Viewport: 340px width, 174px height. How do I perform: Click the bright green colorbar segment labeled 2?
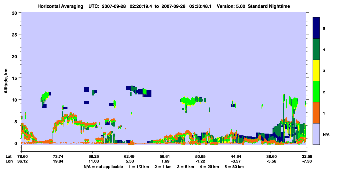pyautogui.click(x=316, y=92)
